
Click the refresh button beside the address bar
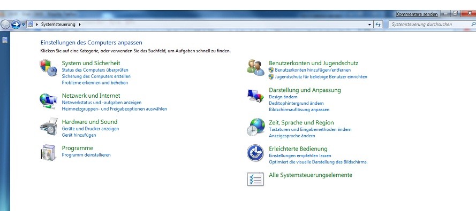[378, 25]
